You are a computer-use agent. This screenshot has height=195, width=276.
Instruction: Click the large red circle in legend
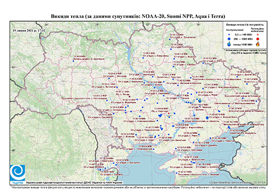pyautogui.click(x=258, y=39)
